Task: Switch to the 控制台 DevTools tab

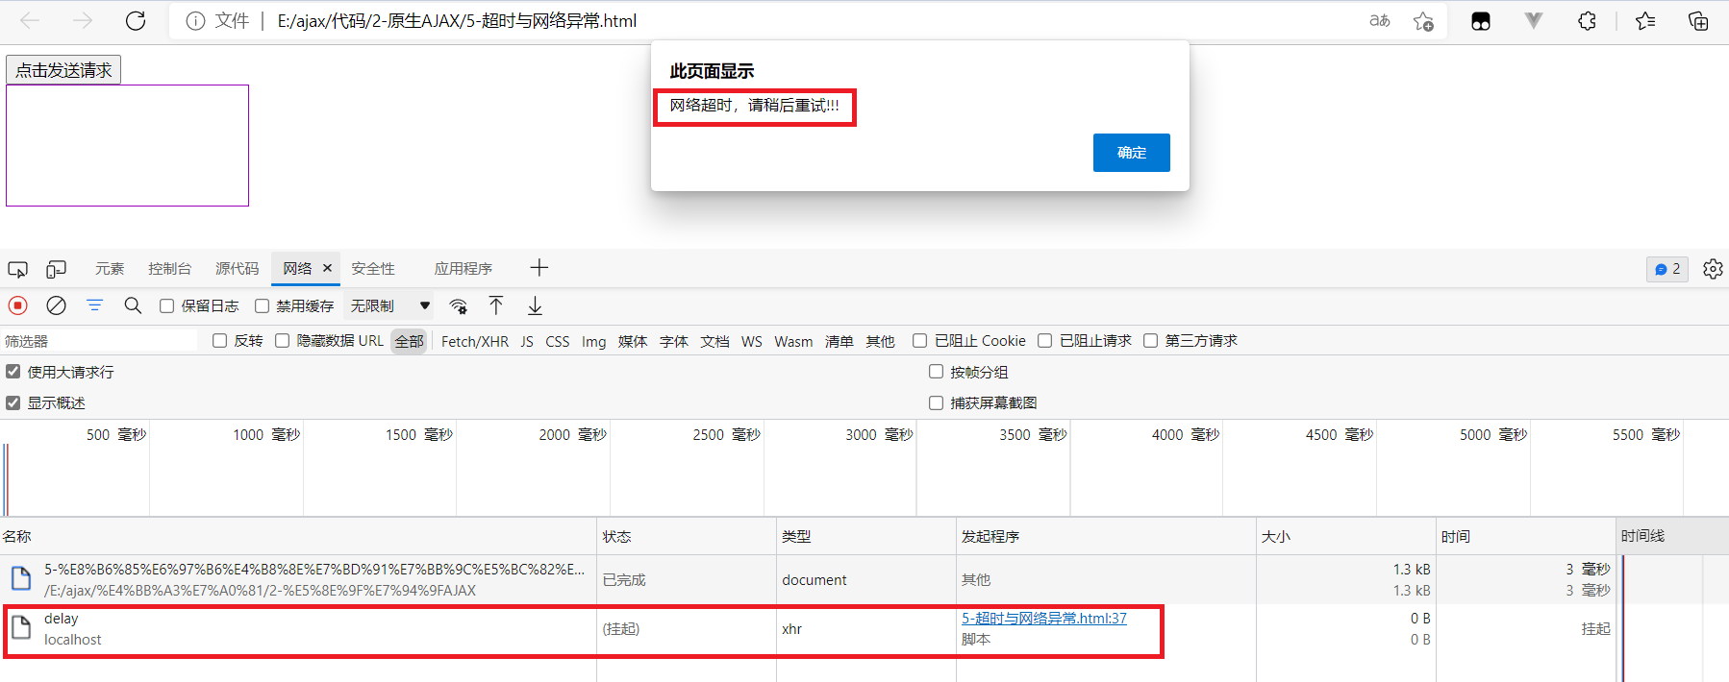Action: (x=170, y=268)
